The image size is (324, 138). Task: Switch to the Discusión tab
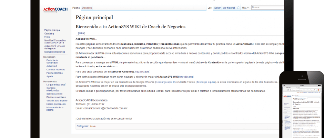87,8
